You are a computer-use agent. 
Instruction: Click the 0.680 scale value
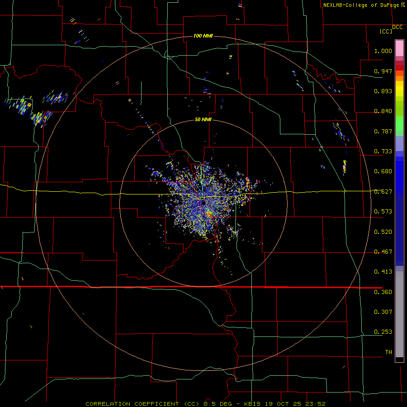click(383, 171)
